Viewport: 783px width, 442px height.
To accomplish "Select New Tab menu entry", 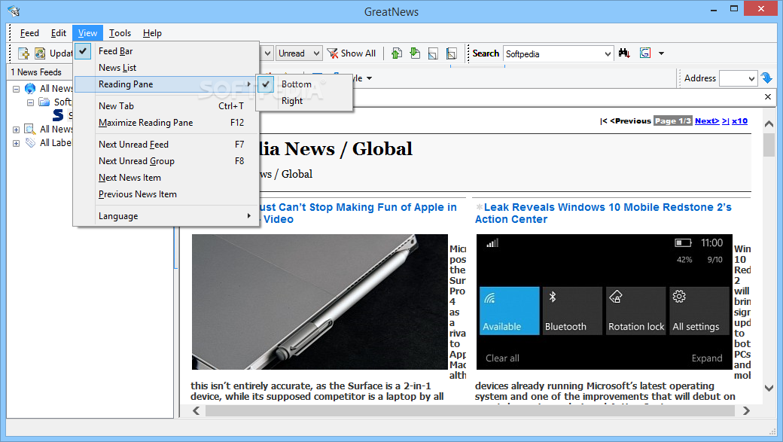I will click(167, 106).
